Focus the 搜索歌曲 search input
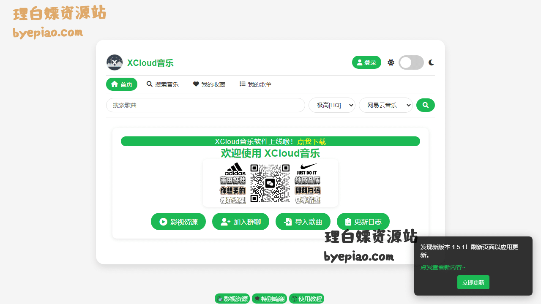Screen dimensions: 541x304 [x=205, y=105]
